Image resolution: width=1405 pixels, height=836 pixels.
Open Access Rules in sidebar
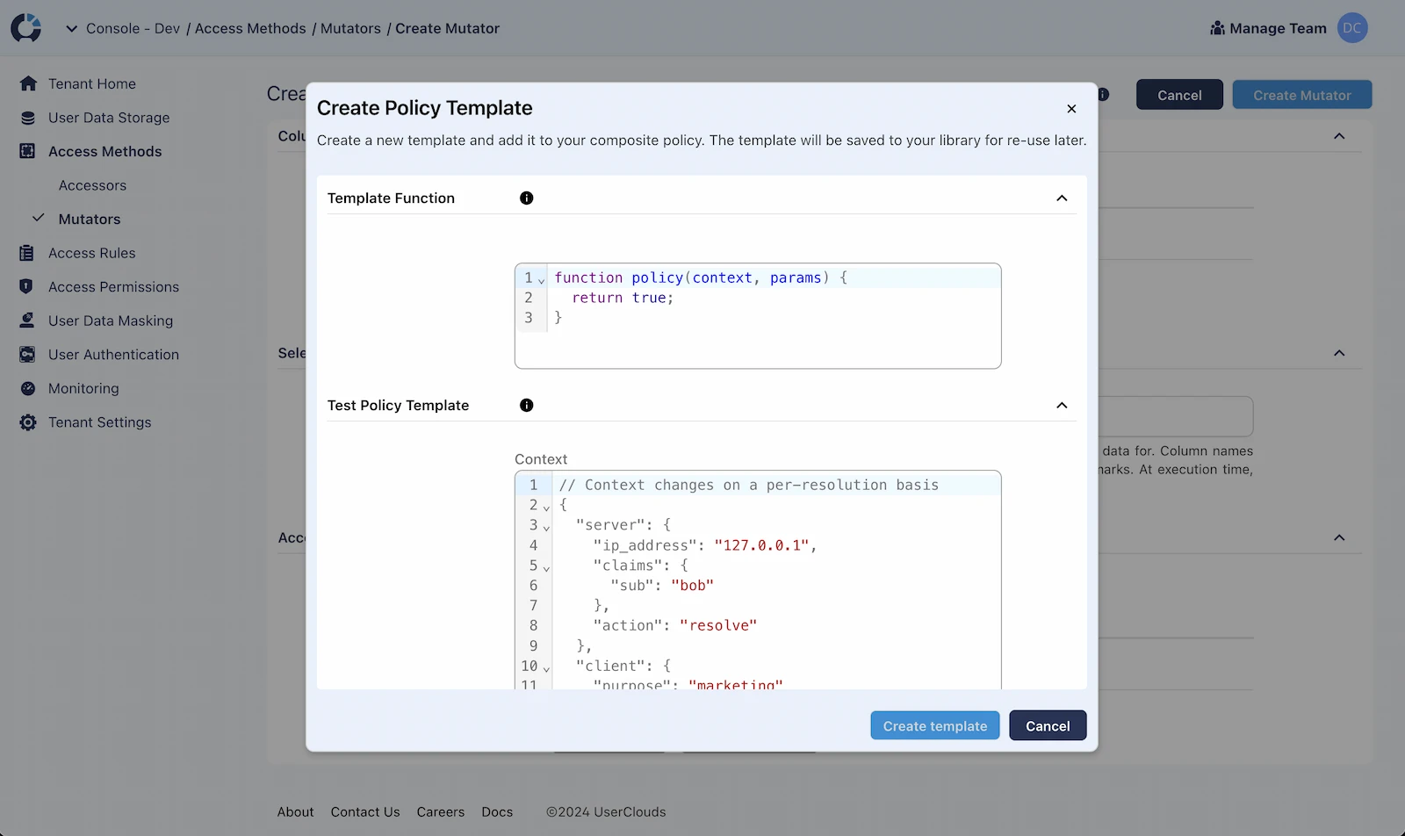coord(92,253)
